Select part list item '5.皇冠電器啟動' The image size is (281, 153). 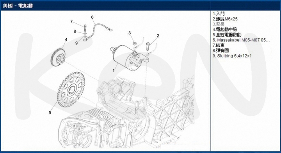tap(227, 35)
